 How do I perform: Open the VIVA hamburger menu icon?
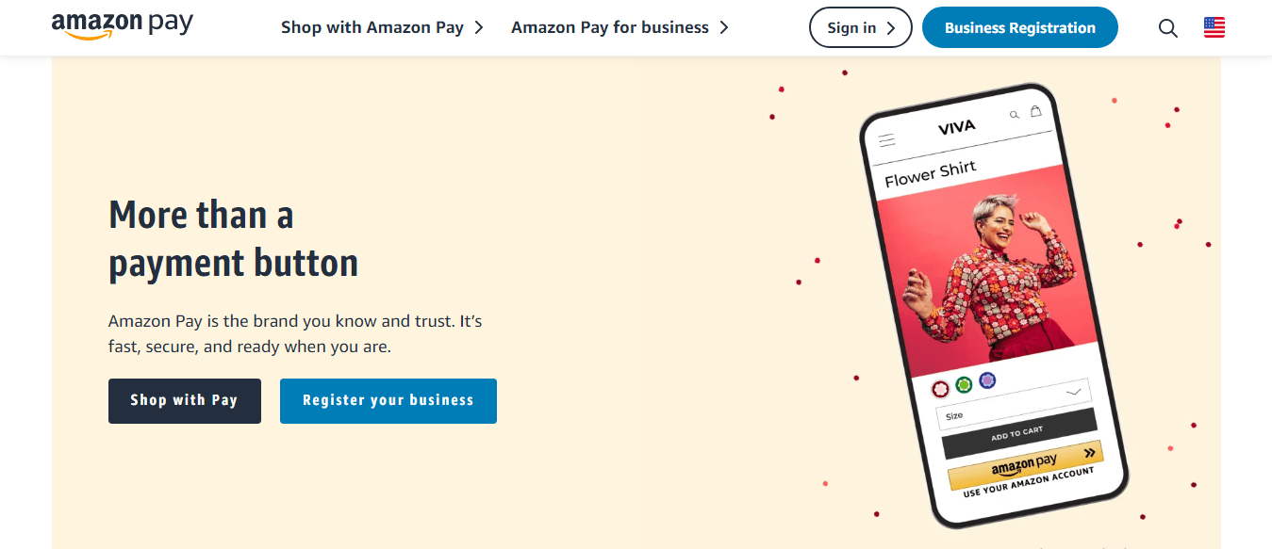pyautogui.click(x=887, y=139)
